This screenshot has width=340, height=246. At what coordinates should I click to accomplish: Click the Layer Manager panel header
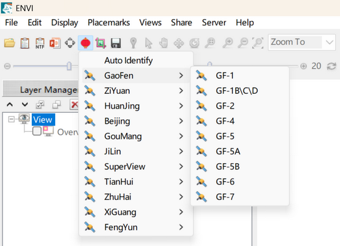tap(41, 90)
